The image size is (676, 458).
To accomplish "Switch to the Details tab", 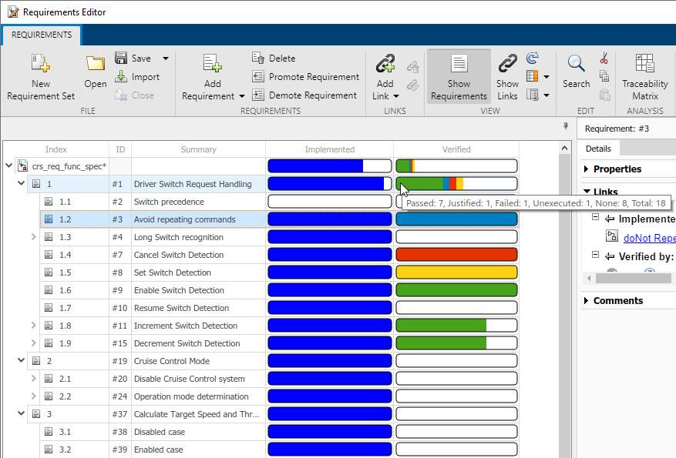I will tap(598, 149).
